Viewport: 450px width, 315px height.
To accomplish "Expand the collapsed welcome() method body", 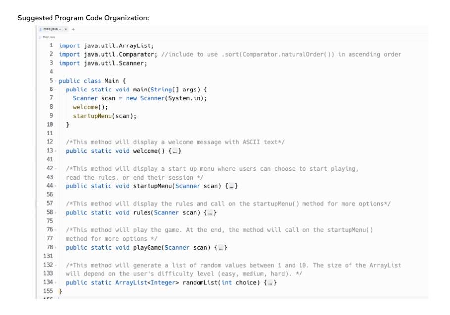I will (174, 151).
